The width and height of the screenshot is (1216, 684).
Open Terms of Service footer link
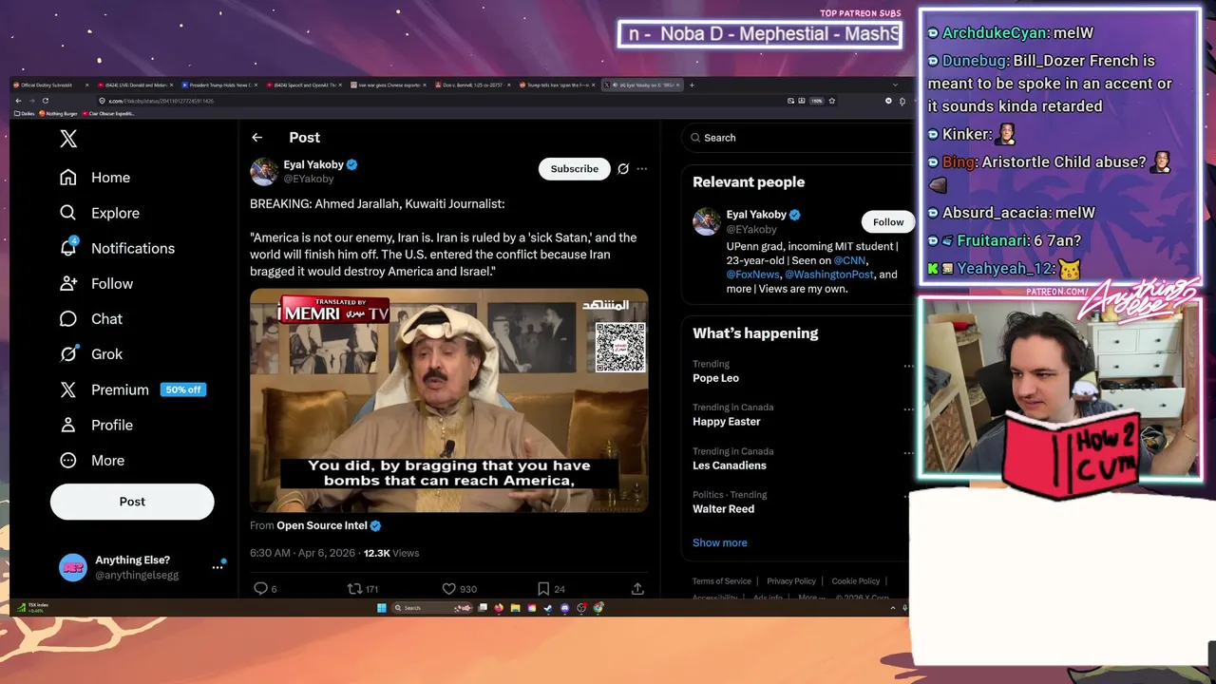[721, 581]
